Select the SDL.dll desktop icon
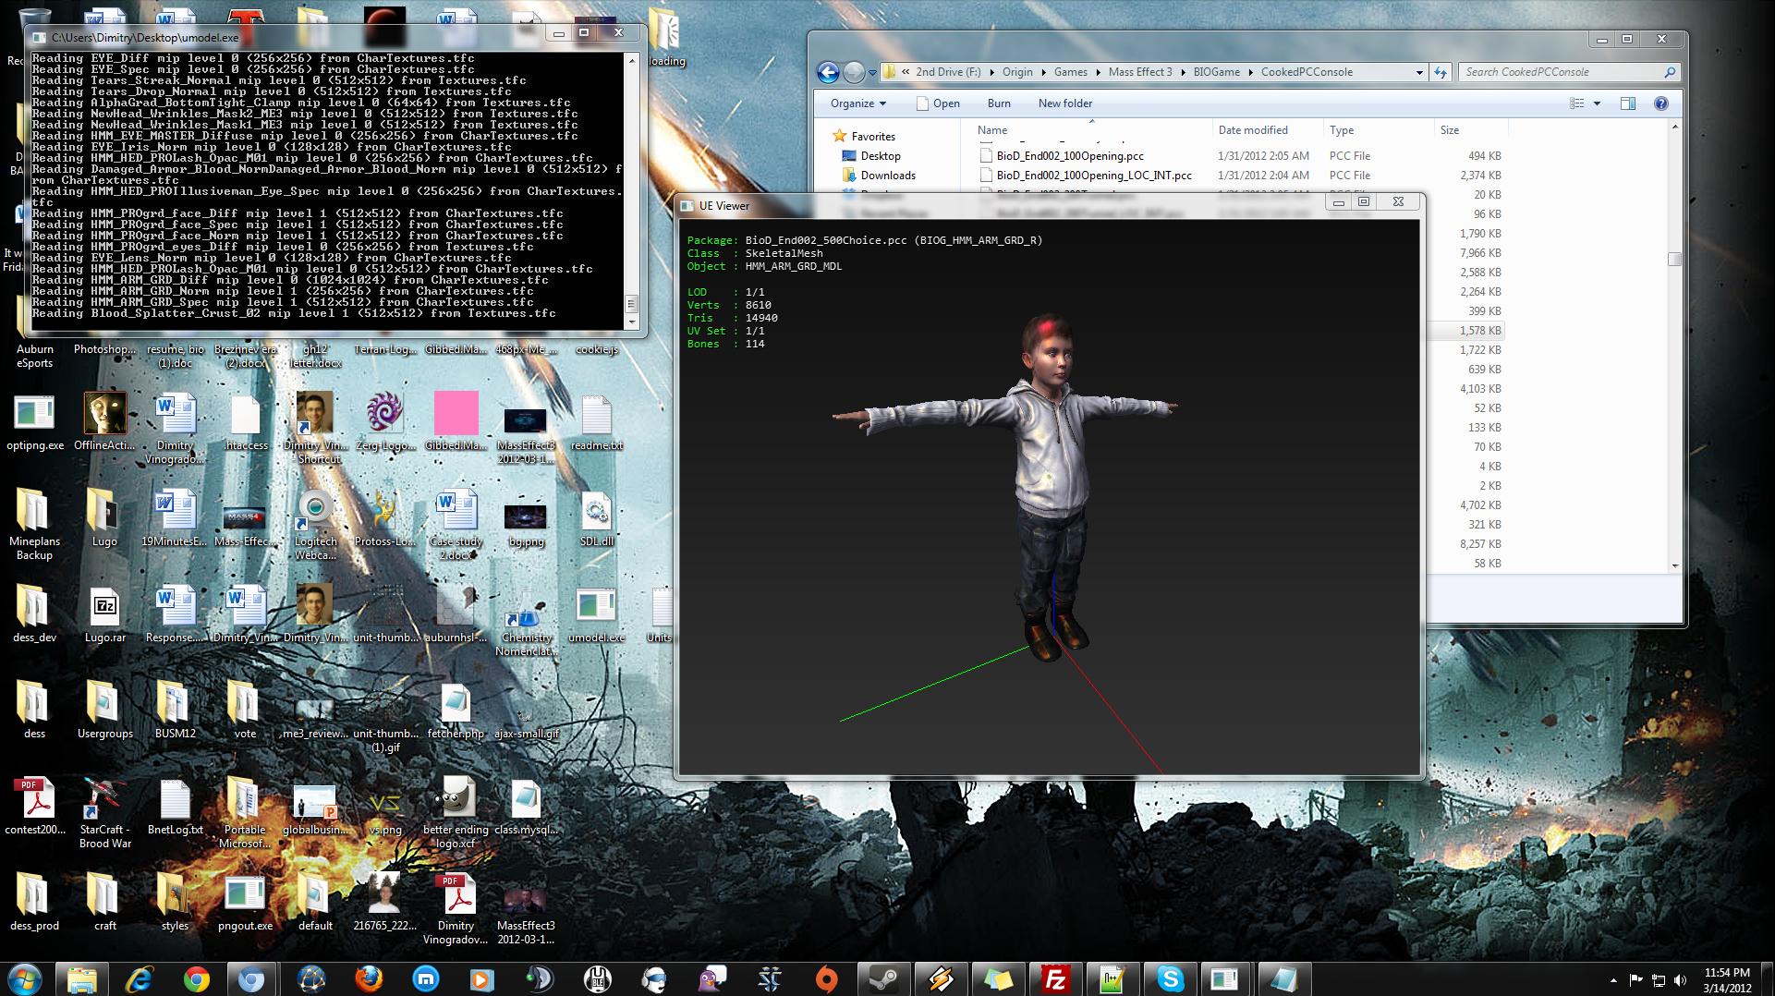 (x=596, y=519)
